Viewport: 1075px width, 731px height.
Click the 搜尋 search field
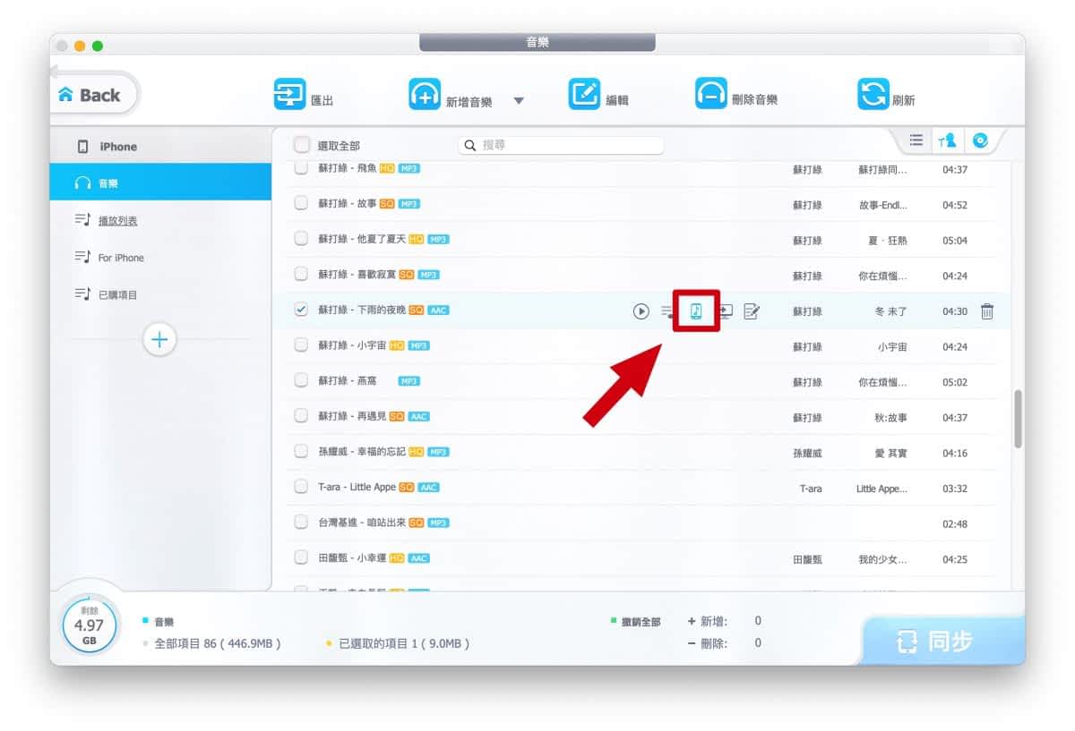[561, 145]
